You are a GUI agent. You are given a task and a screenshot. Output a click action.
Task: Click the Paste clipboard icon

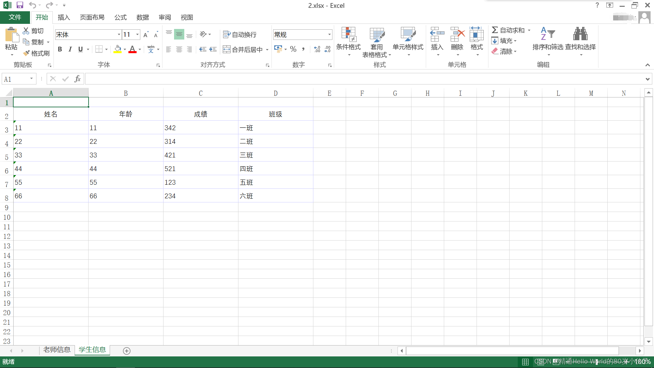(11, 35)
